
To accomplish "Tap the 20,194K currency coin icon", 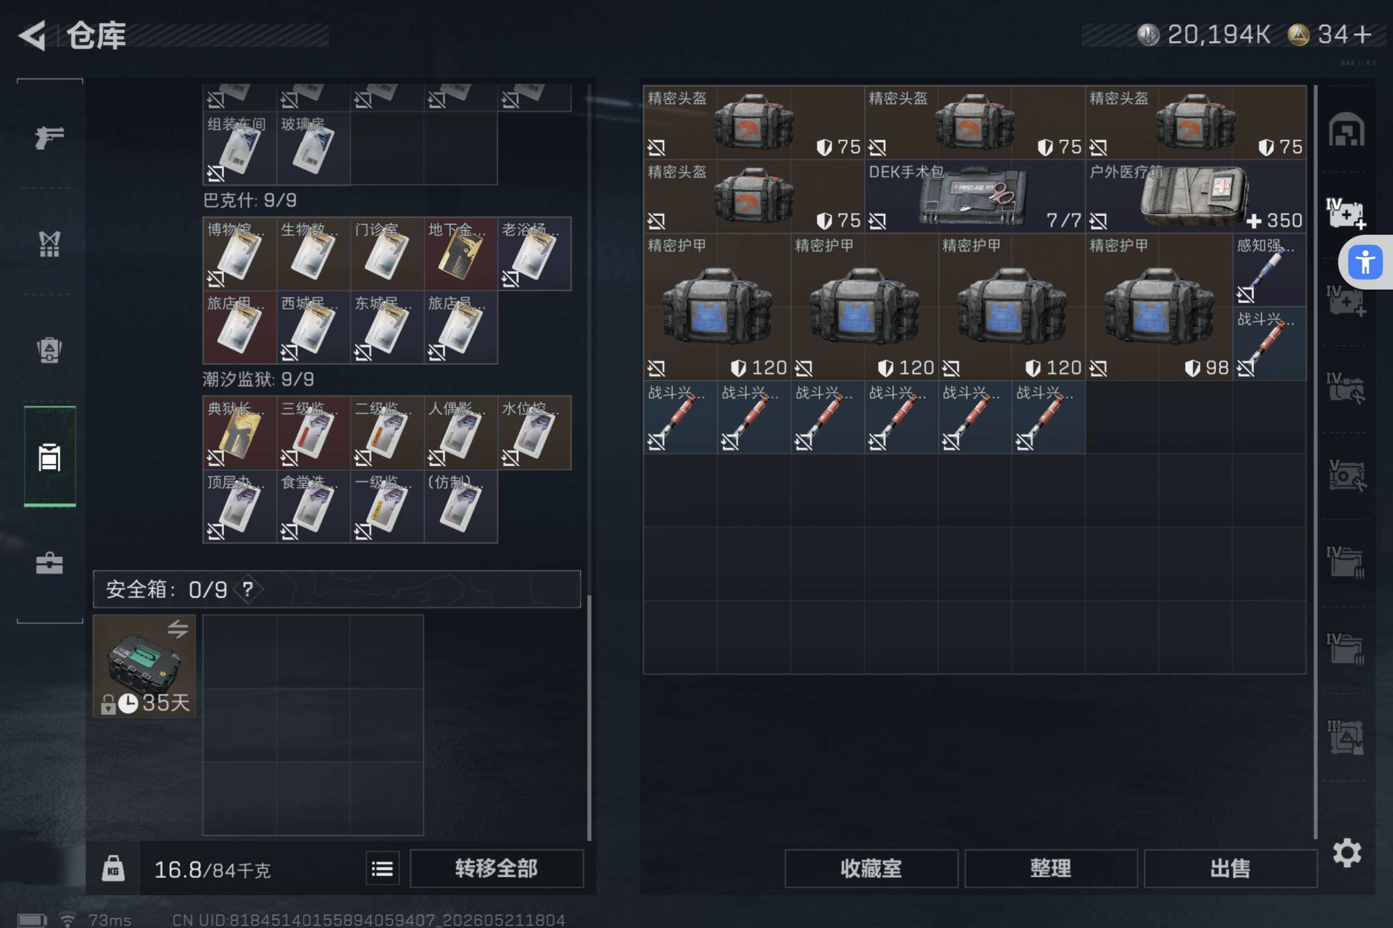I will tap(1148, 34).
